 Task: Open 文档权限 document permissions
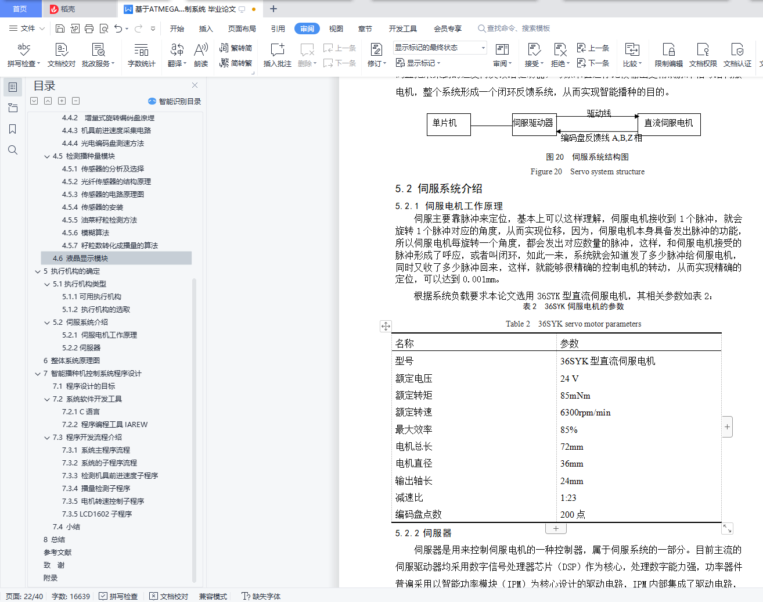703,55
